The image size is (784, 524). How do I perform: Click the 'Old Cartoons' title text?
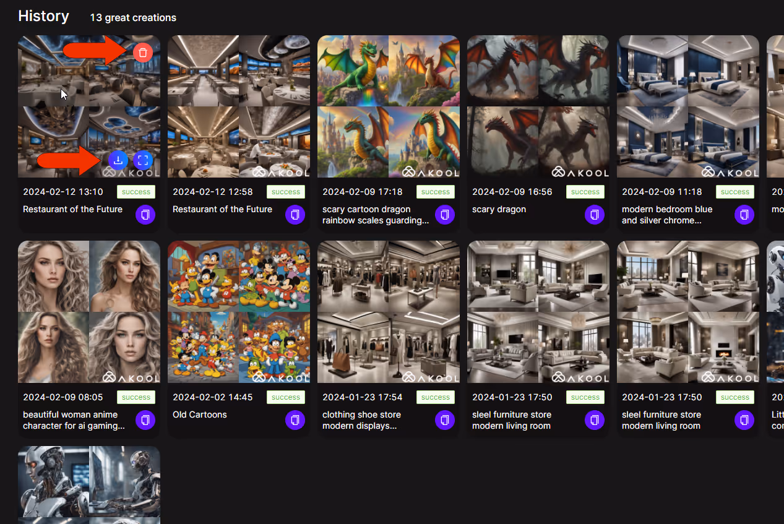200,414
